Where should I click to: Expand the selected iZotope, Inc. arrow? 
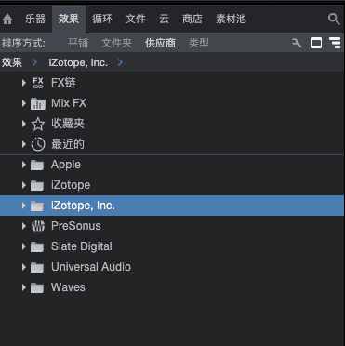click(x=23, y=206)
